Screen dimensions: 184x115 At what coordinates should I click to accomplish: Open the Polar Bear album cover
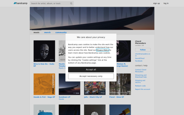[x=44, y=110]
